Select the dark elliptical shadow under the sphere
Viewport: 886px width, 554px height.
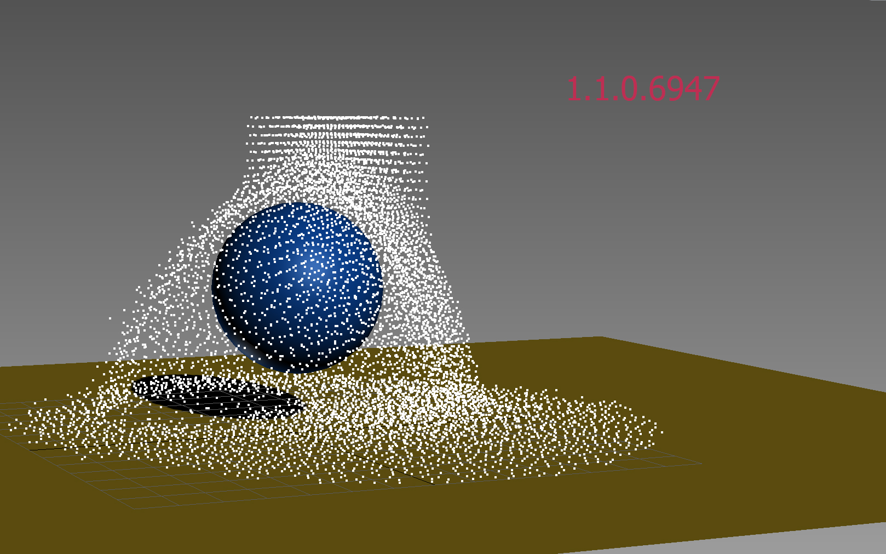click(x=216, y=396)
